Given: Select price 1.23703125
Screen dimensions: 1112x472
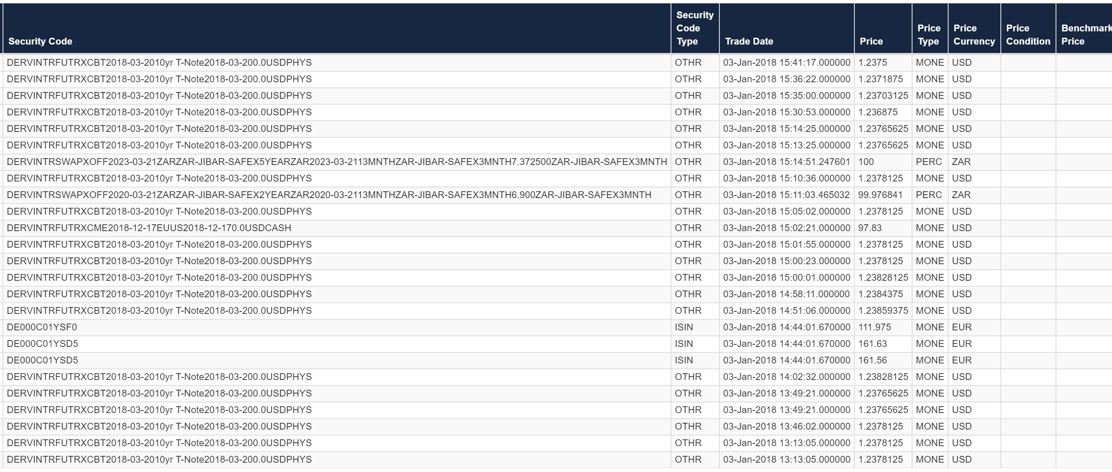Looking at the screenshot, I should pos(883,96).
